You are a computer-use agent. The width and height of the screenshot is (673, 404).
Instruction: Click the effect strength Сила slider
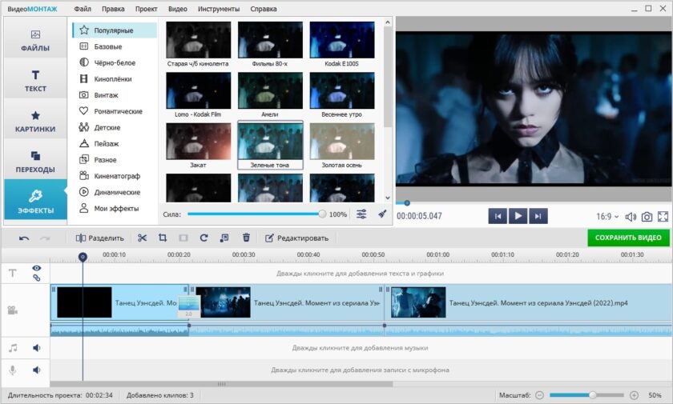pyautogui.click(x=255, y=214)
